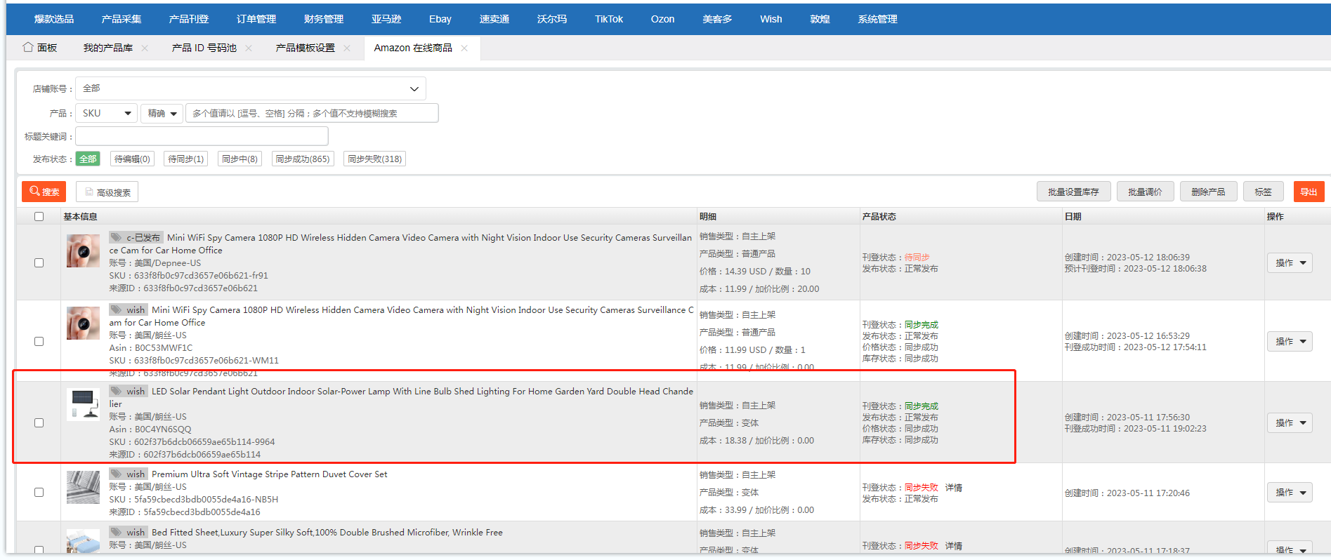
Task: Close the 产品模板设置 tab
Action: [x=347, y=48]
